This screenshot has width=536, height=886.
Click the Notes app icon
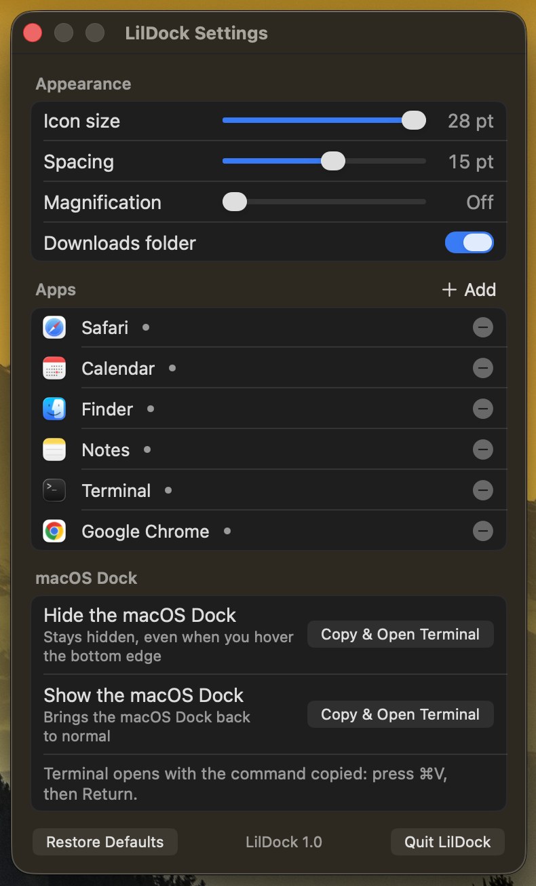(54, 449)
